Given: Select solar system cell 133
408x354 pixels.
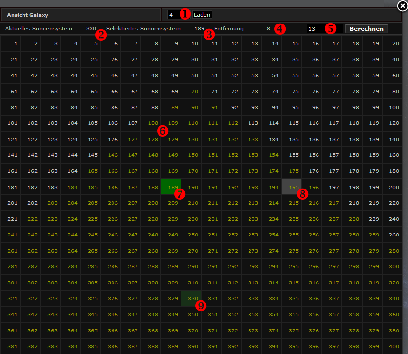Looking at the screenshot, I should 251,139.
